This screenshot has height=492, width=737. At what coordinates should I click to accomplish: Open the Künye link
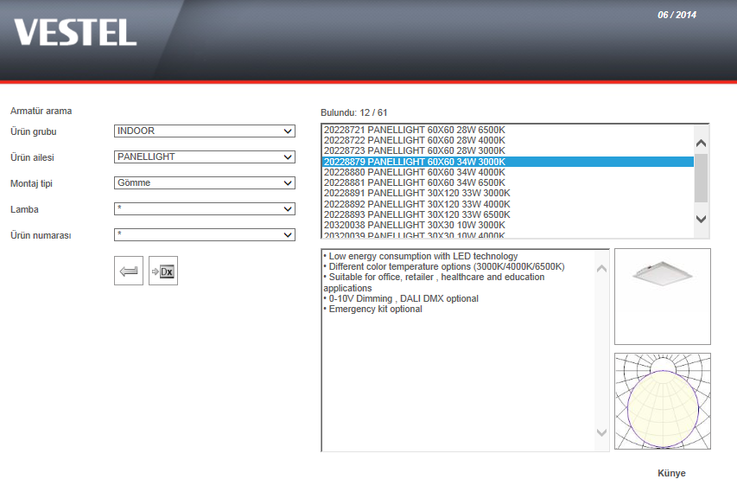(x=671, y=473)
